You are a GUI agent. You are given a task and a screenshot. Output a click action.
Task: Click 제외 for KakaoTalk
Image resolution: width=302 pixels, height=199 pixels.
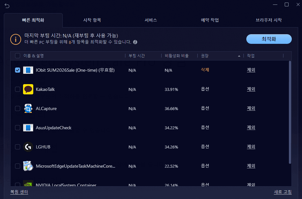click(251, 89)
